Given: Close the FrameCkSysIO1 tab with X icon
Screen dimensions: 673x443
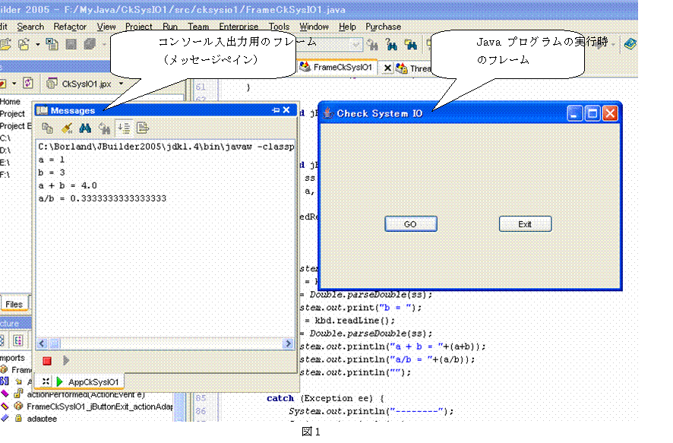Looking at the screenshot, I should coord(387,68).
